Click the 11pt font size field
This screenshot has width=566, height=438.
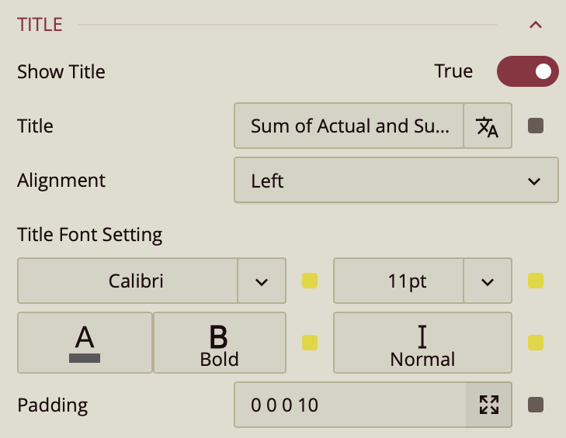[x=398, y=281]
